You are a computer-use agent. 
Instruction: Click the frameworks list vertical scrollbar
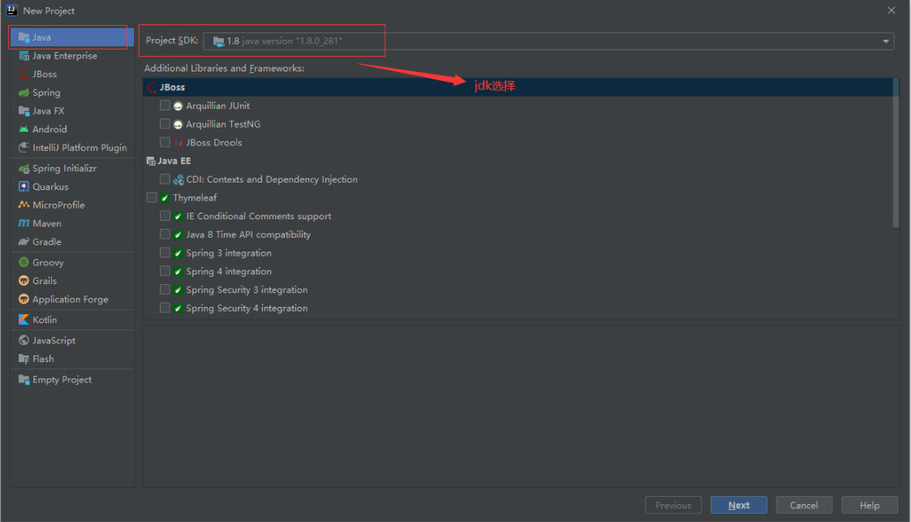[x=896, y=153]
